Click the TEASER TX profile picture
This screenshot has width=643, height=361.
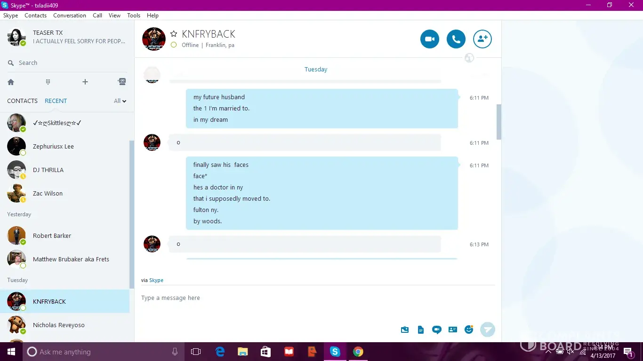pyautogui.click(x=16, y=37)
